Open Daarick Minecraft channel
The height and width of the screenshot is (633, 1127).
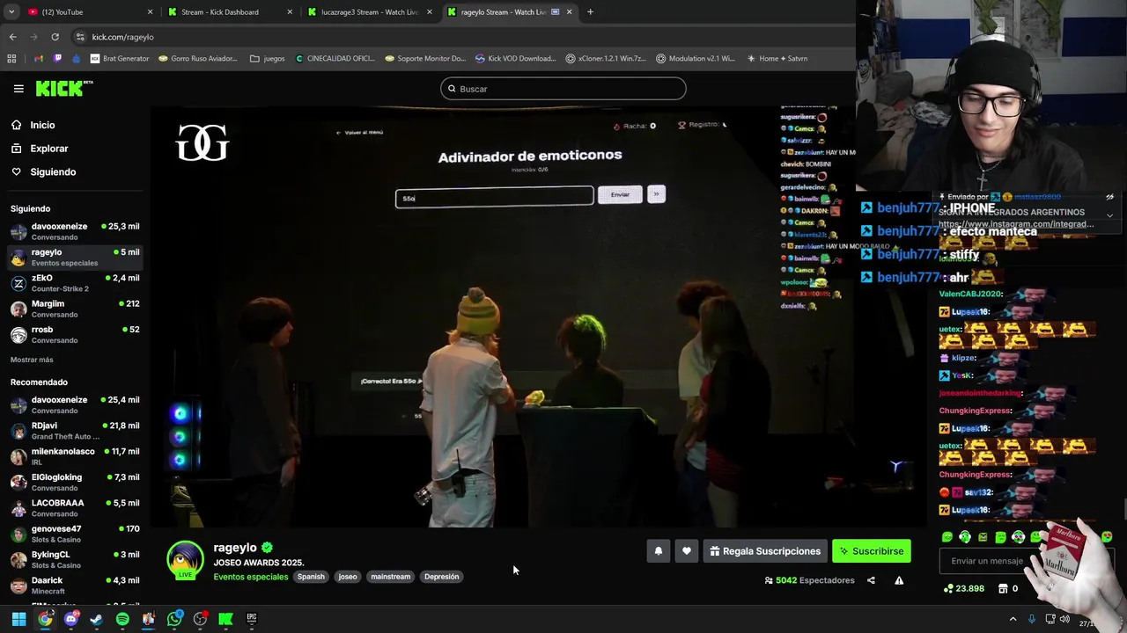75,585
